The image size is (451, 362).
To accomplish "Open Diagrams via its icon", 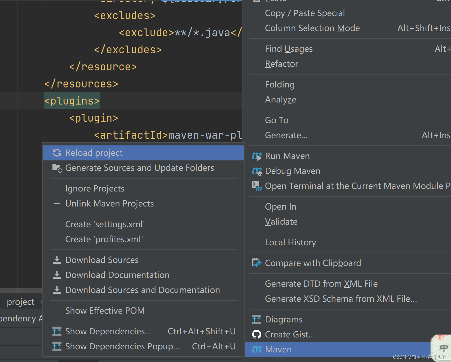I will tap(257, 319).
